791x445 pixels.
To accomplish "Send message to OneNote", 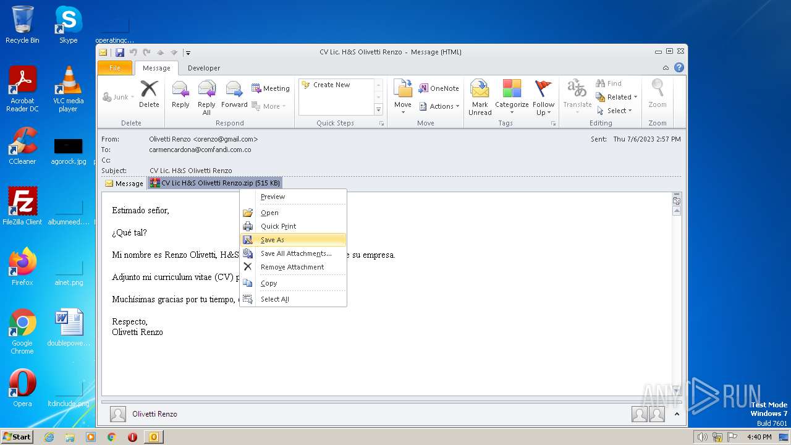I will coord(439,88).
